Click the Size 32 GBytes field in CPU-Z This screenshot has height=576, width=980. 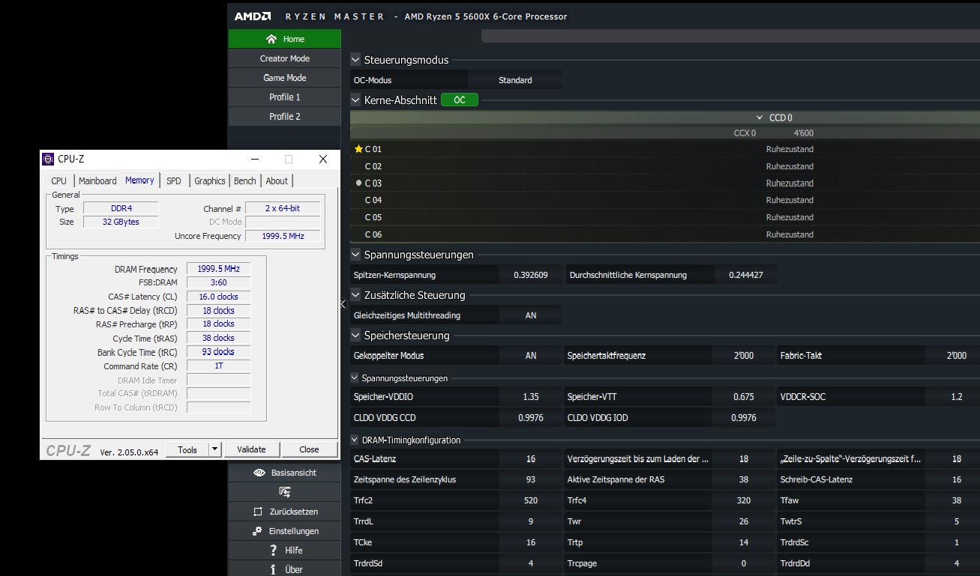(121, 222)
